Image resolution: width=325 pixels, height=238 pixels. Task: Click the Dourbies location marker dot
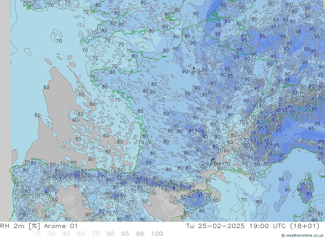213,159
